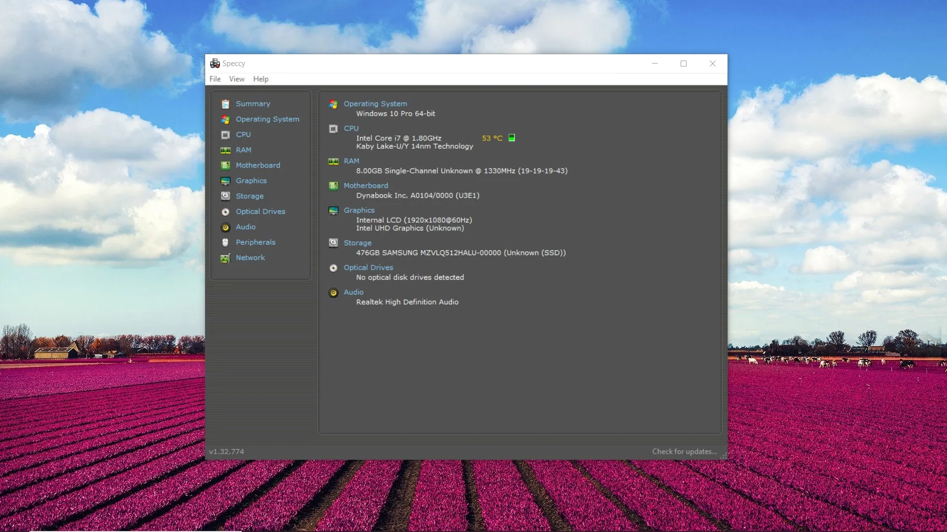Open the Storage heading link in summary
This screenshot has width=947, height=532.
pos(358,243)
